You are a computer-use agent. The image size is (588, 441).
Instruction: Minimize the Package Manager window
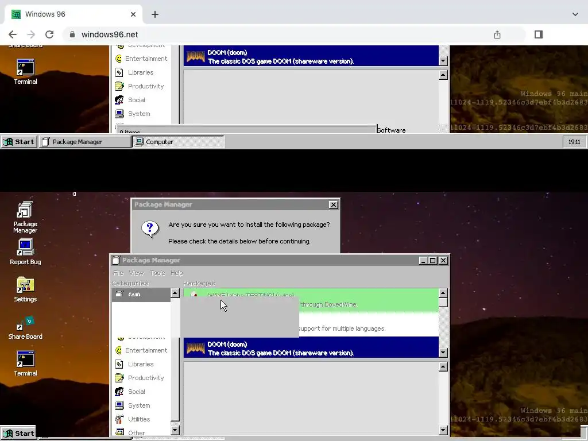[423, 260]
